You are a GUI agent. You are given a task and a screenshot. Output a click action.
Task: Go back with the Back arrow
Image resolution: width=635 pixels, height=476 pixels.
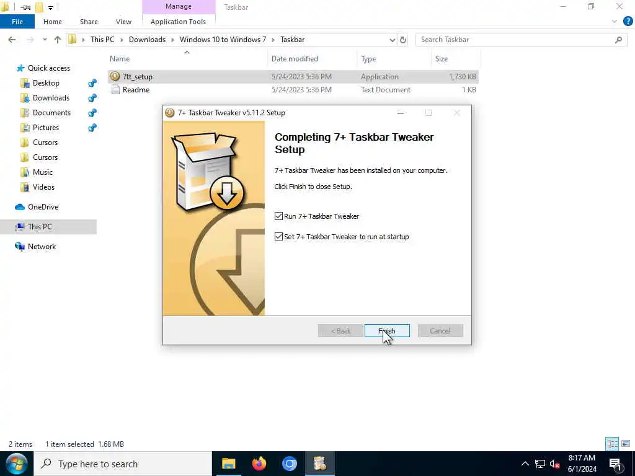[x=12, y=40]
